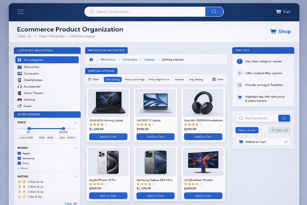
Task: Click the Gaming controller icon
Action: [x=19, y=100]
